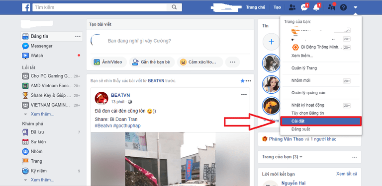Click Gắn thẻ bạn bè button
This screenshot has width=382, height=186.
pyautogui.click(x=152, y=62)
